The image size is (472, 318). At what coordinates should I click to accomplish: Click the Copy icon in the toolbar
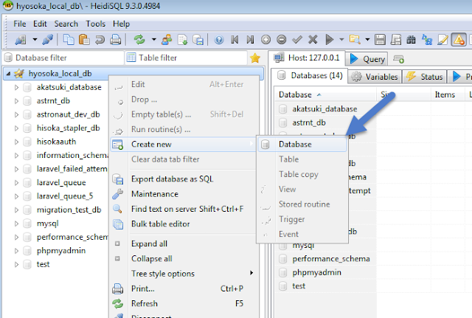click(69, 40)
